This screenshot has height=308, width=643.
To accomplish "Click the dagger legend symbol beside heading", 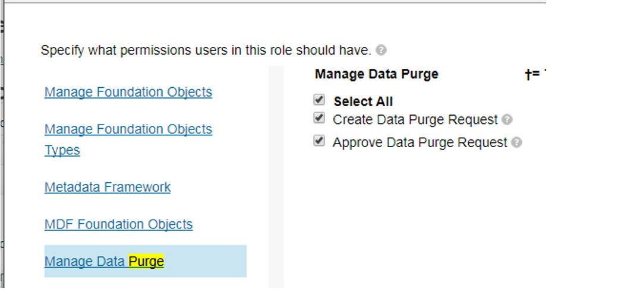I will (532, 74).
